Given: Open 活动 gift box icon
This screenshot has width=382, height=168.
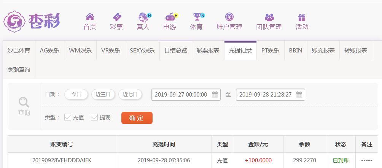Looking at the screenshot, I should click(x=302, y=17).
